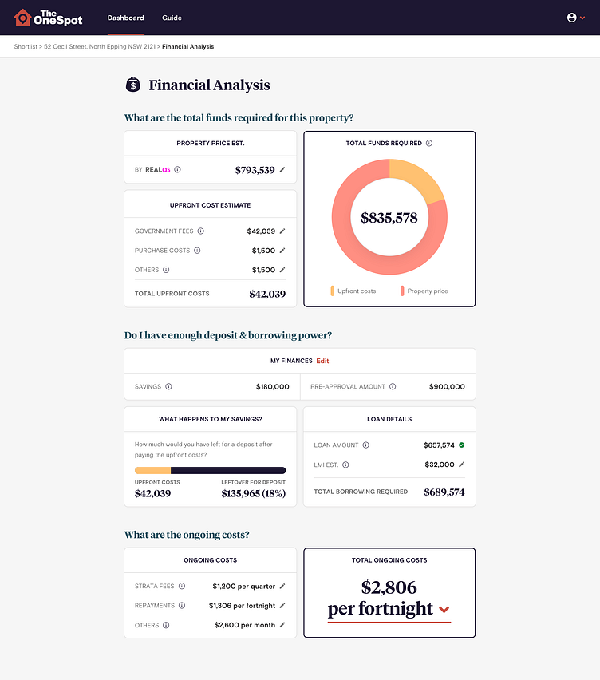
Task: Edit the property price estimate pencil
Action: (282, 170)
